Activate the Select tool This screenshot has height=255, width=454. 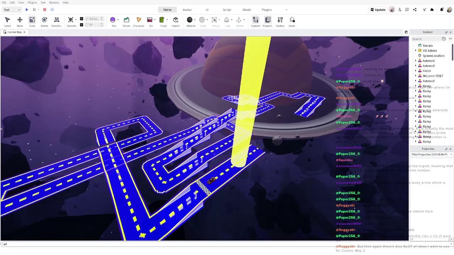click(7, 22)
